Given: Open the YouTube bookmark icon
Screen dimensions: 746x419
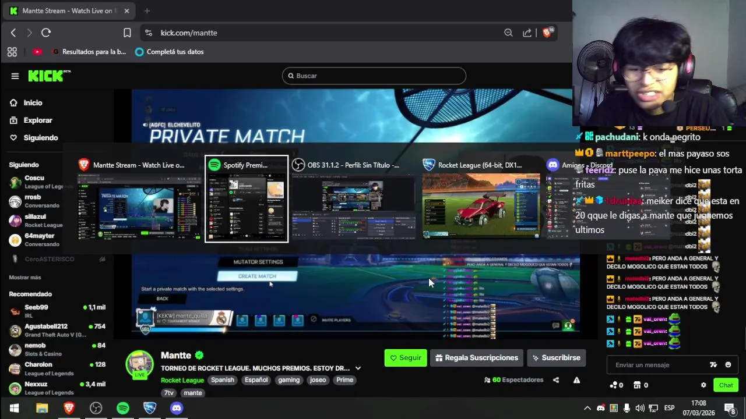Looking at the screenshot, I should (x=37, y=52).
